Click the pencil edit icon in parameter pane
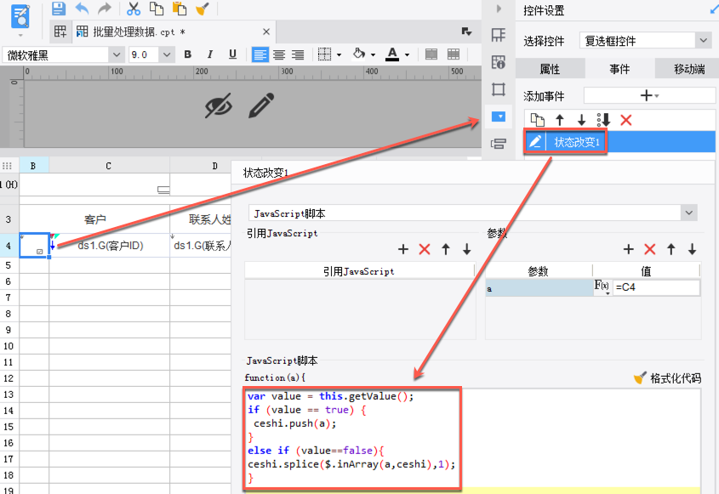This screenshot has height=494, width=719. pos(261,105)
